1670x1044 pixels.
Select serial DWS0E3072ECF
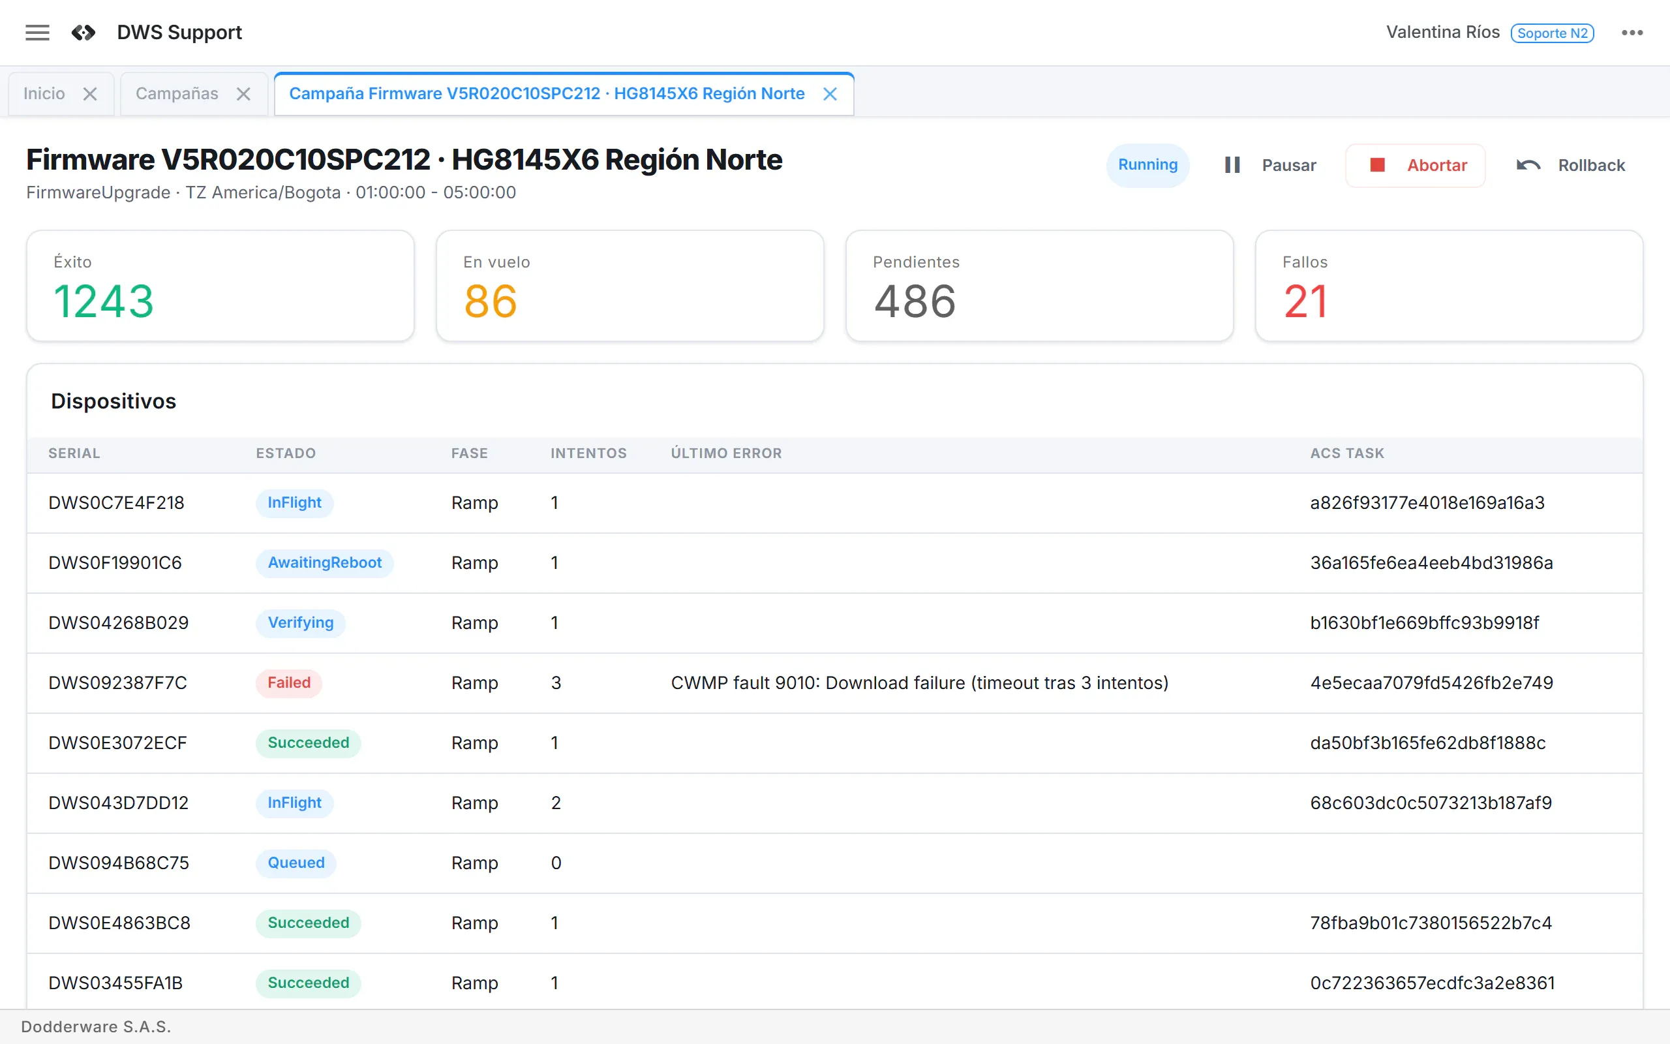click(x=117, y=743)
